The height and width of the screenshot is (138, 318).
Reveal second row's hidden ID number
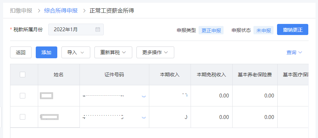[144, 118]
